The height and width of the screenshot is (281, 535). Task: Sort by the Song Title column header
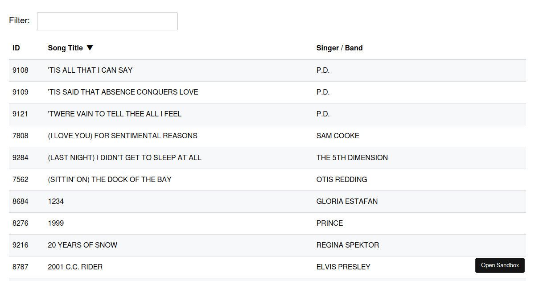coord(66,48)
